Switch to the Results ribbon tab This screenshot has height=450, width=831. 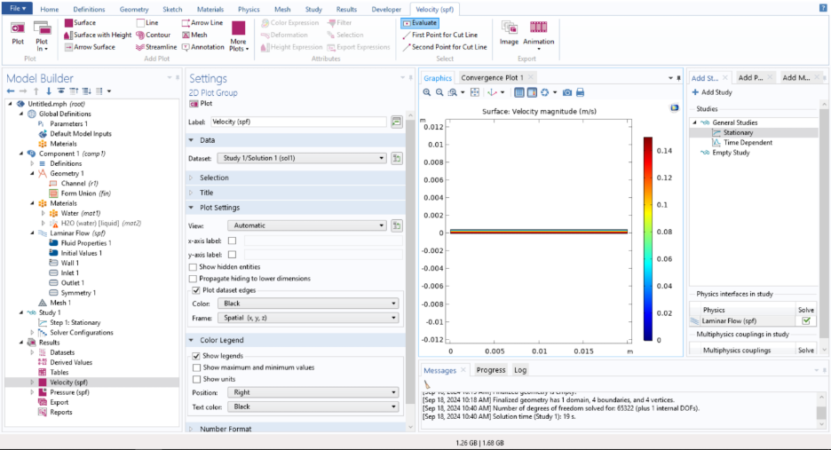pos(346,10)
